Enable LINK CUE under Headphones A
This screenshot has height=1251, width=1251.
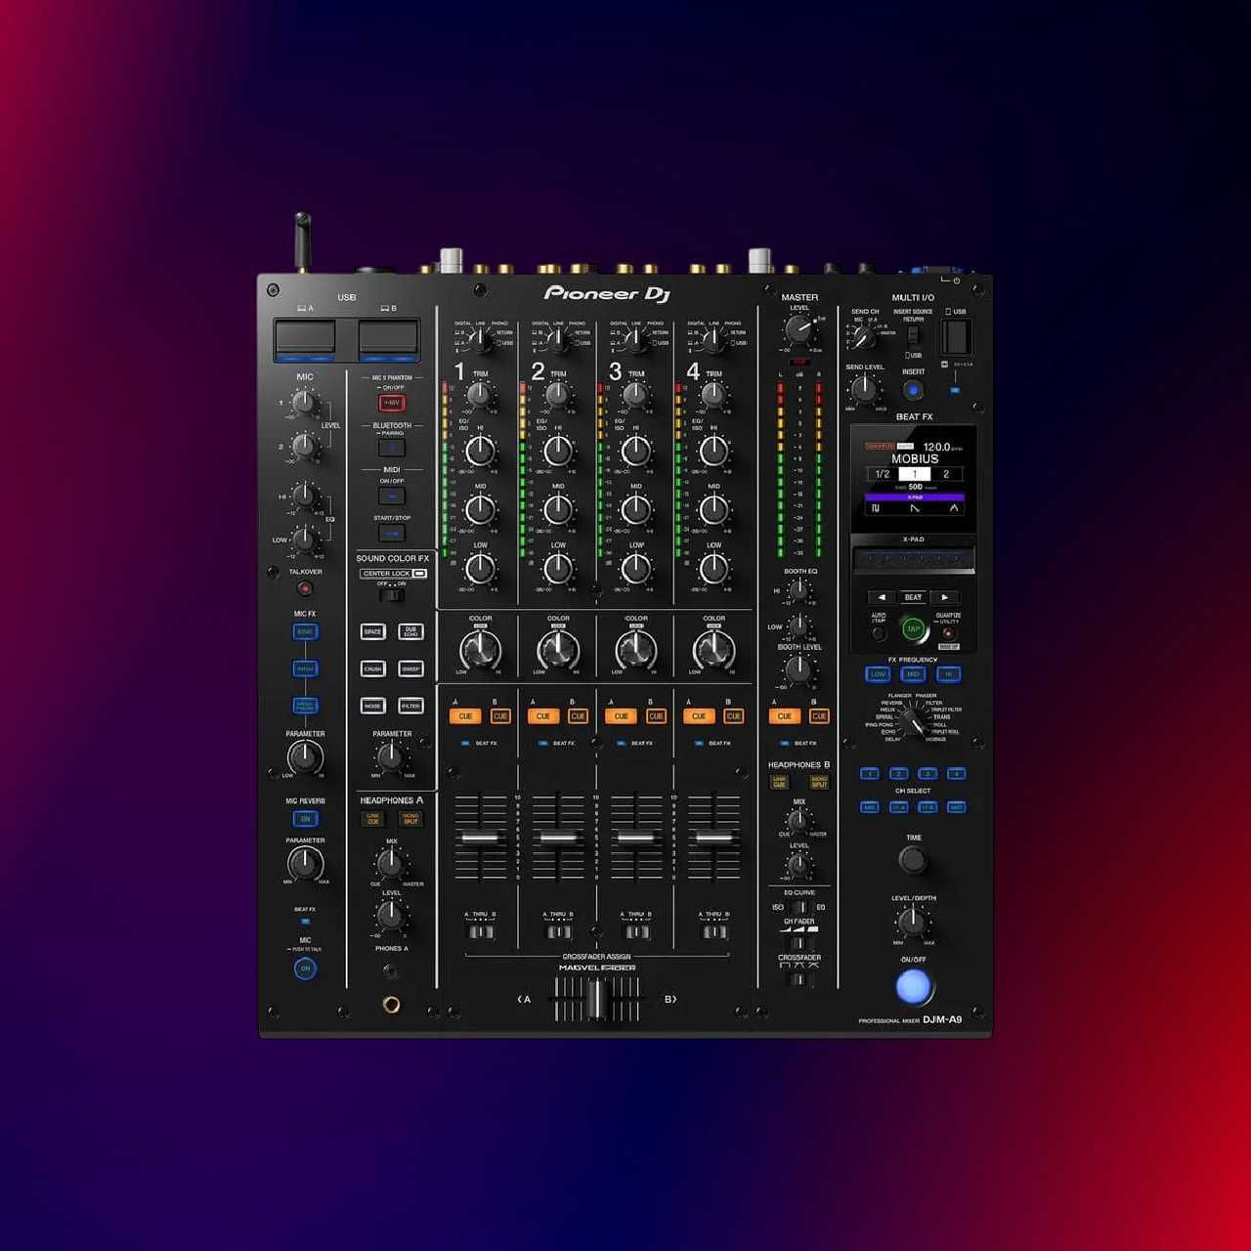[x=372, y=819]
